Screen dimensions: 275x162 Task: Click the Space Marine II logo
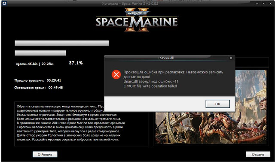pyautogui.click(x=137, y=20)
